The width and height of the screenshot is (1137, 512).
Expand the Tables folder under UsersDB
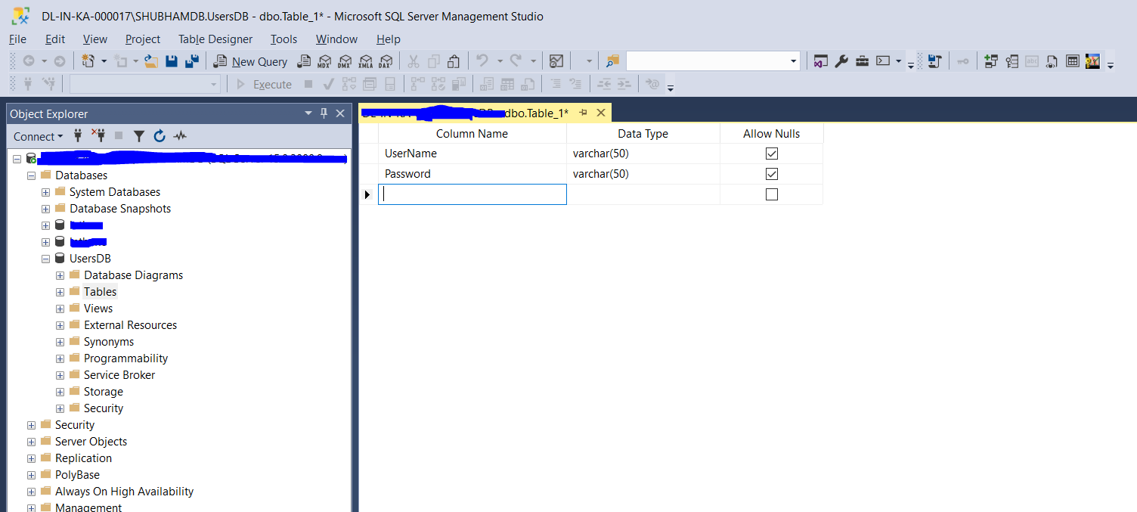tap(60, 292)
